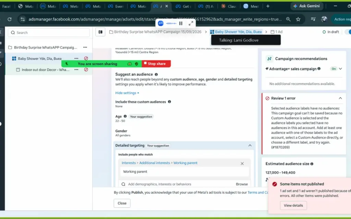Click Browse in detailed targeting search
The width and height of the screenshot is (351, 219).
[242, 184]
